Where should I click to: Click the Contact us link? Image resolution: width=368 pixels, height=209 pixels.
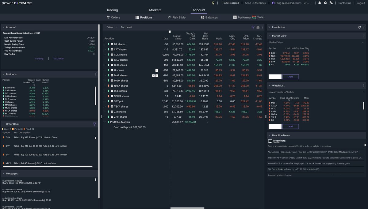345,3
